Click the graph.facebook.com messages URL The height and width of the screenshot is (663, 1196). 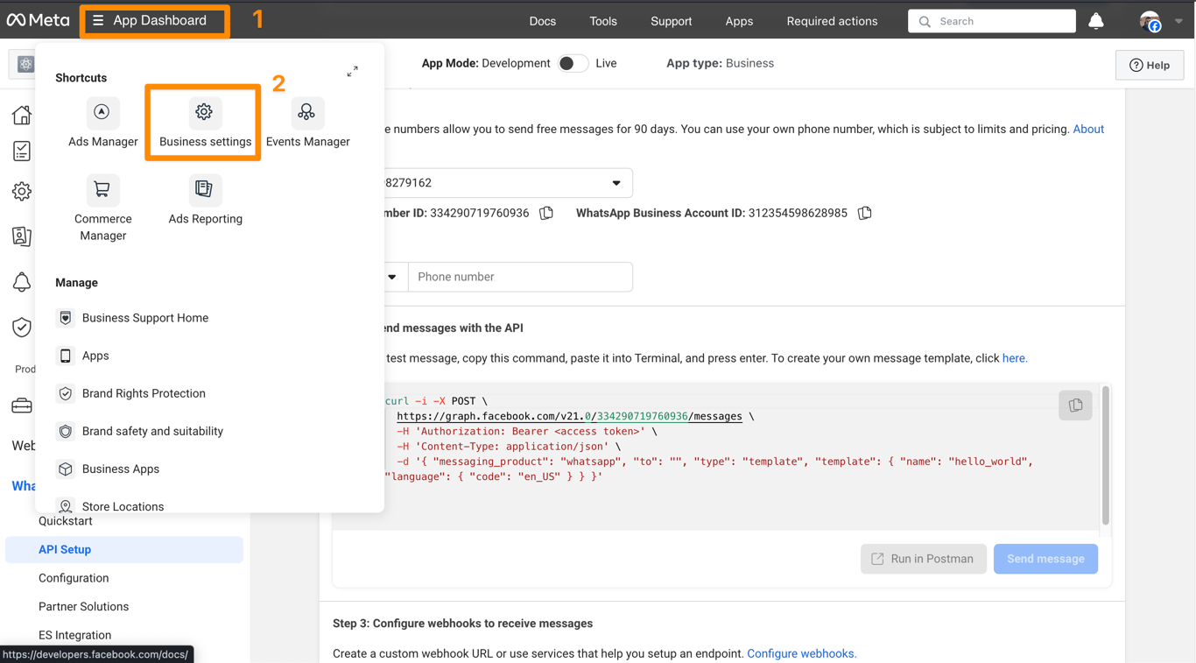569,416
